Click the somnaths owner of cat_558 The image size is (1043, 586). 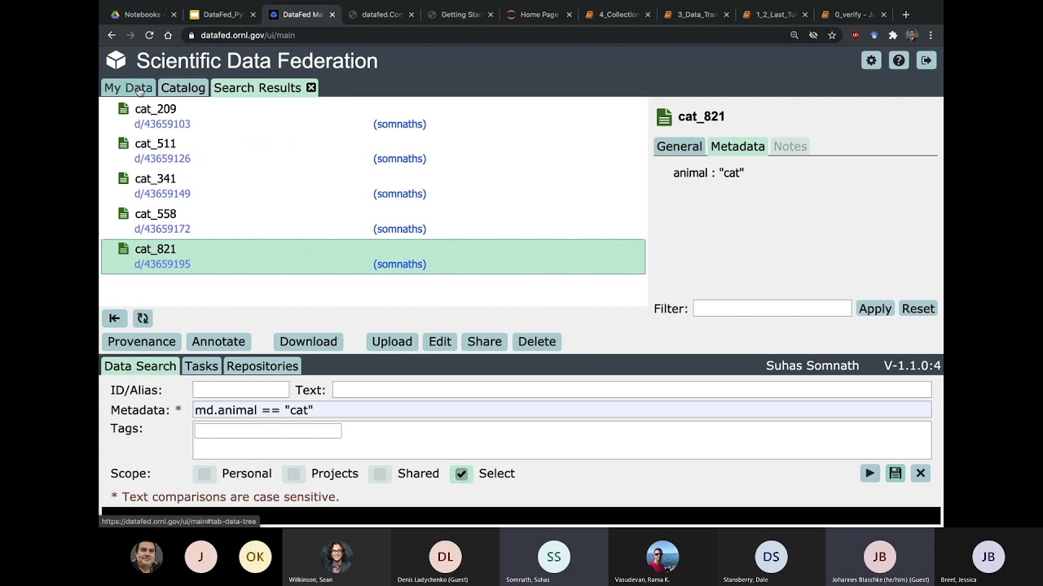coord(399,229)
